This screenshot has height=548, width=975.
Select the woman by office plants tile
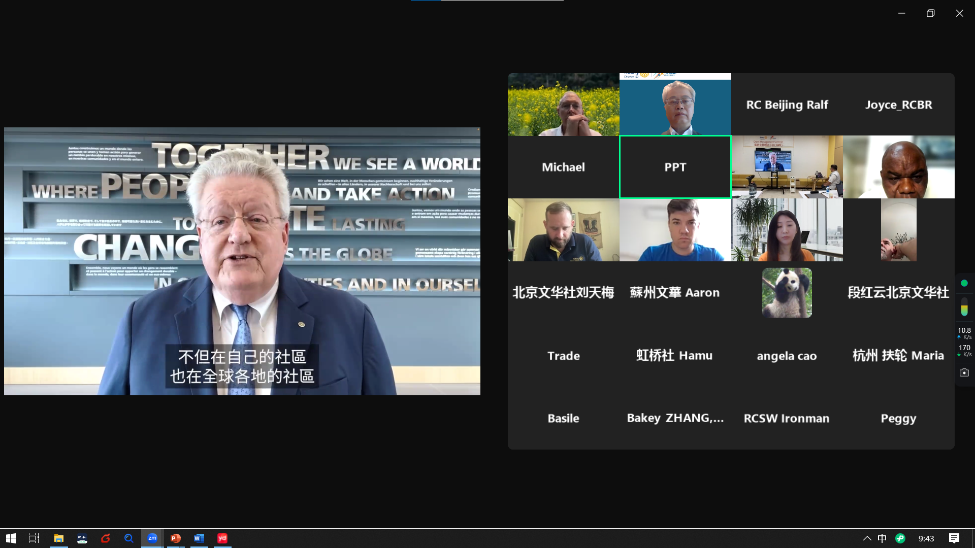[787, 230]
